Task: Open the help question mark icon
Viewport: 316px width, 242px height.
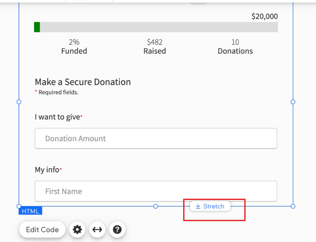Action: [x=117, y=229]
